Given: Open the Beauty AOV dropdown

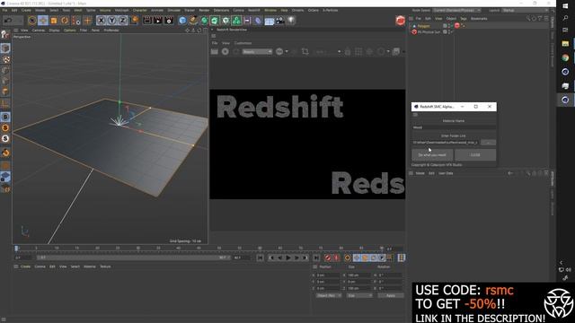Looking at the screenshot, I should click(x=257, y=52).
